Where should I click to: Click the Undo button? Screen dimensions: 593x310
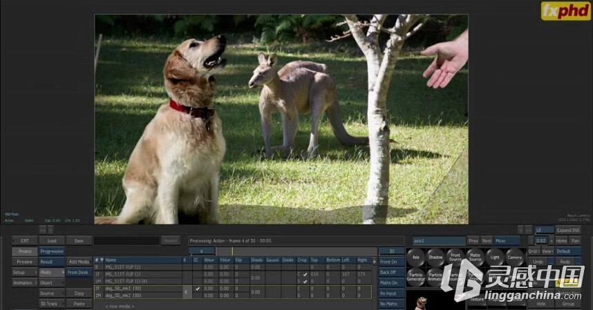point(538,262)
